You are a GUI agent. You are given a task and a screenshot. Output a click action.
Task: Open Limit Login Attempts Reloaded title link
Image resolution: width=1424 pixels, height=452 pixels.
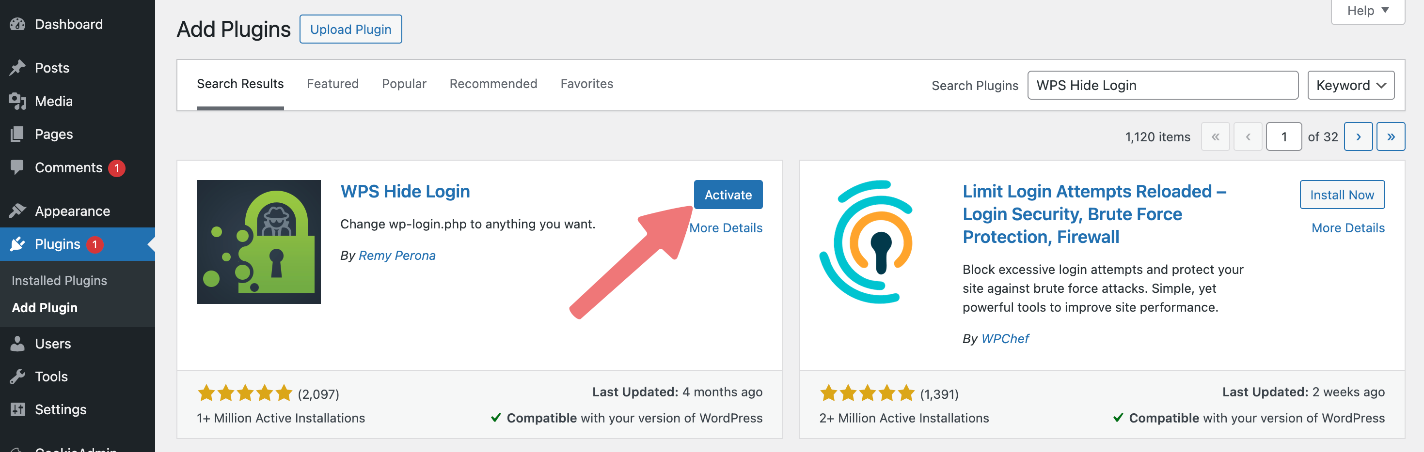pyautogui.click(x=1094, y=214)
